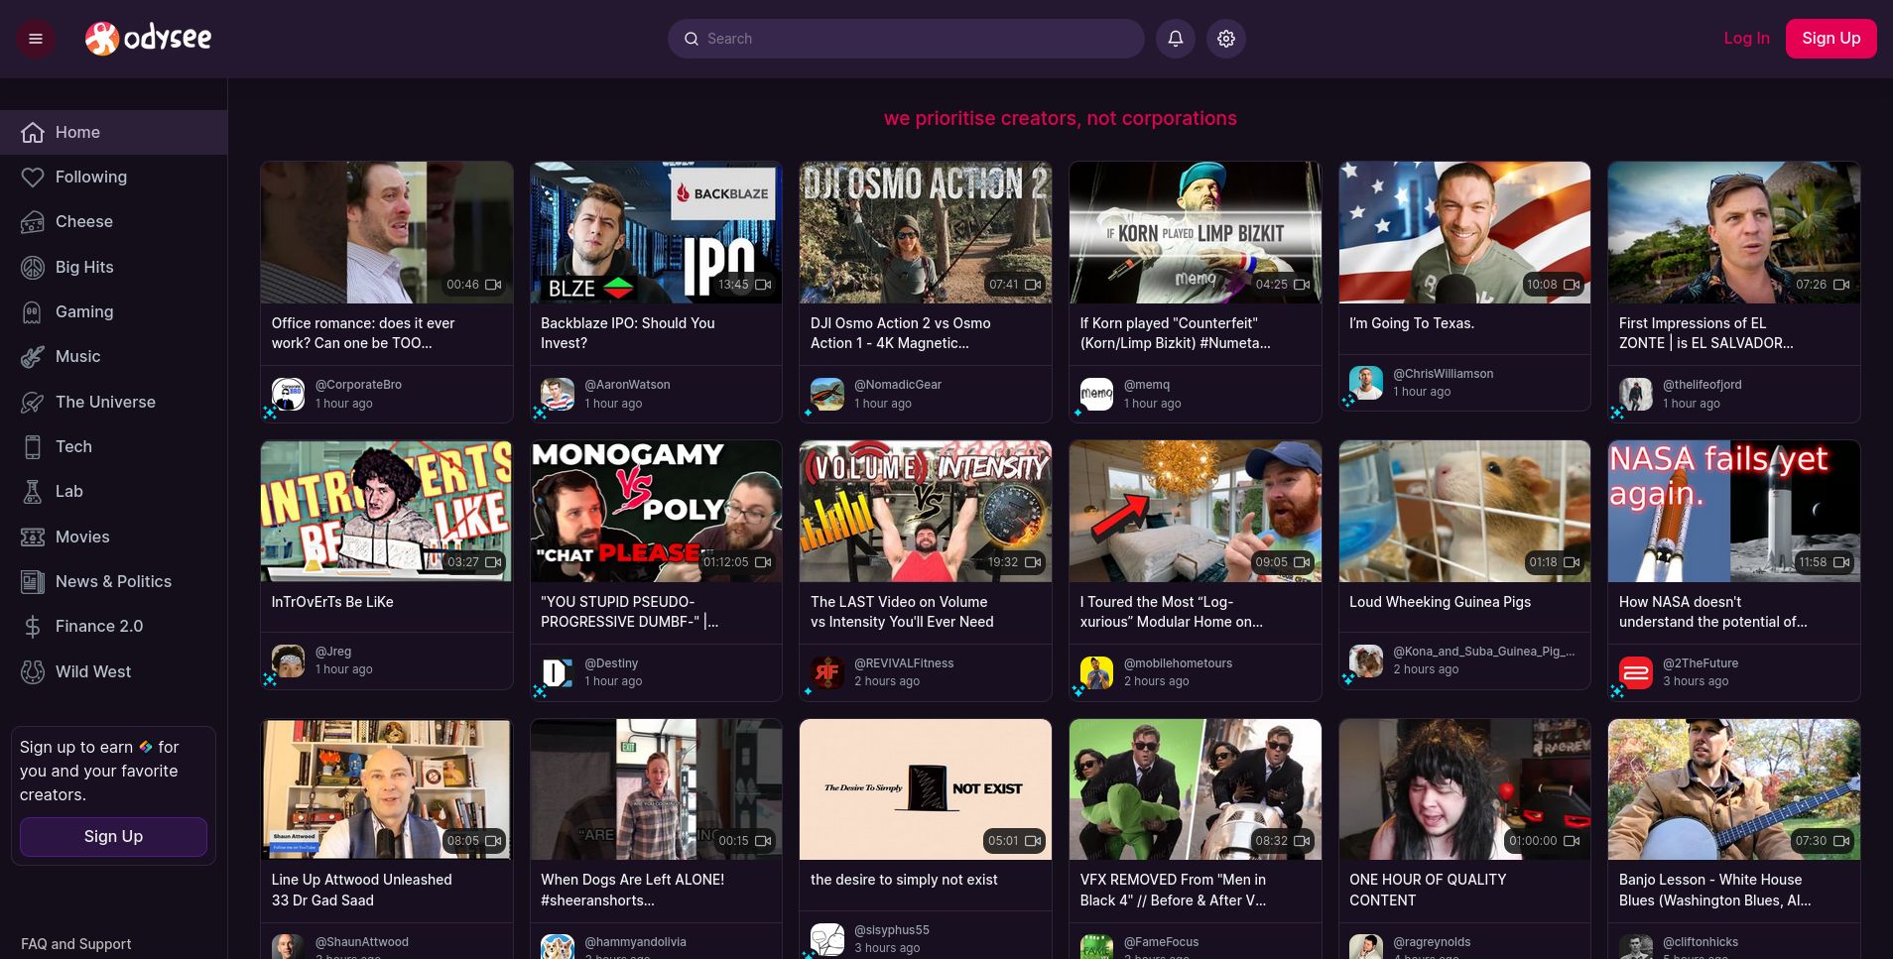1893x959 pixels.
Task: Click title 'First Impressions of EL ZONTE'
Action: coord(1706,333)
